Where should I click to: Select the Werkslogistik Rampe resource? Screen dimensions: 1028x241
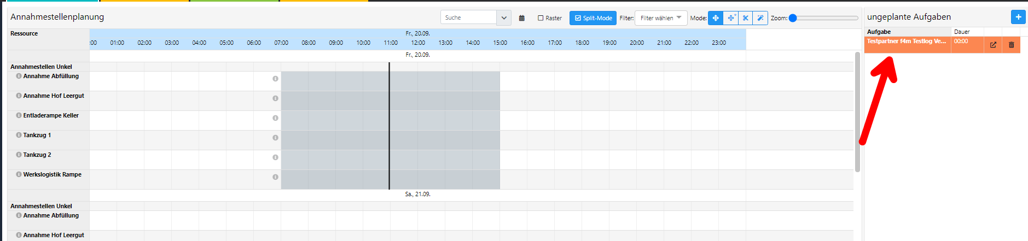[x=52, y=174]
